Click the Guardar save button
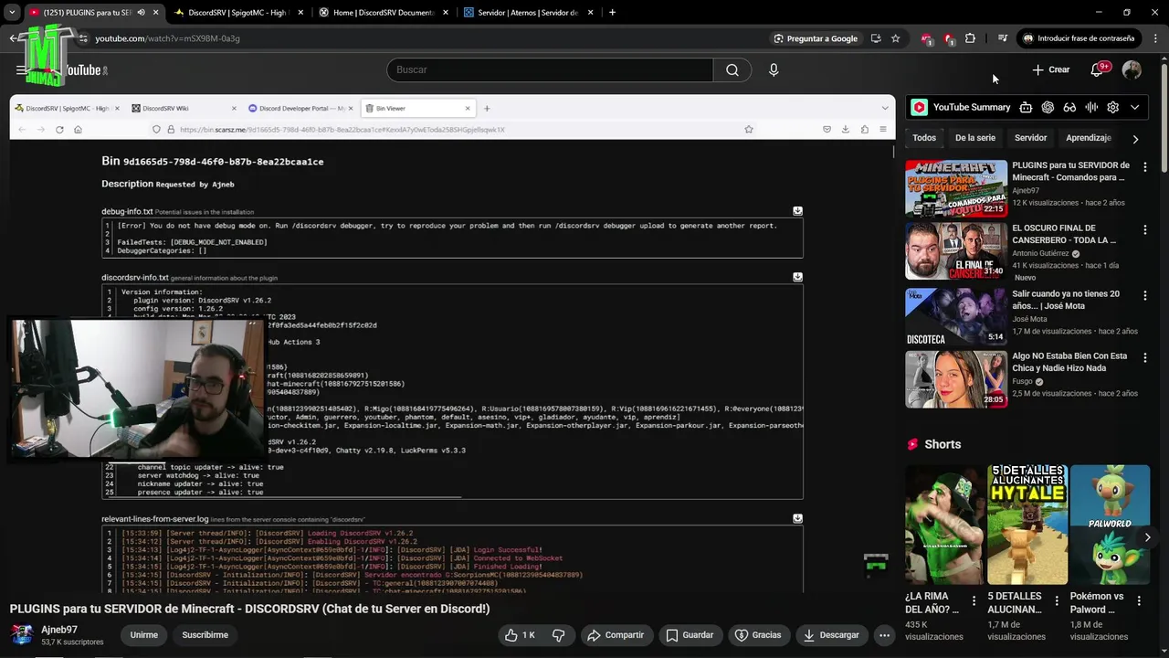 tap(690, 635)
